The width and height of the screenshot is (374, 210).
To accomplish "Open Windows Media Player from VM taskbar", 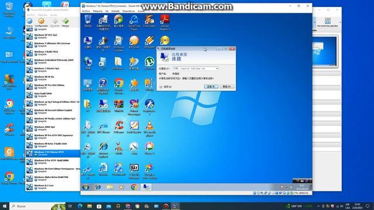I will click(x=122, y=187).
